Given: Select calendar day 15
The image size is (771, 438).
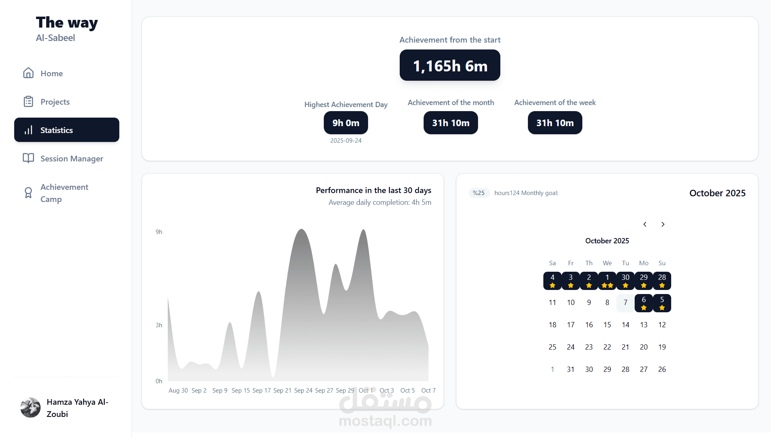Looking at the screenshot, I should [x=607, y=325].
